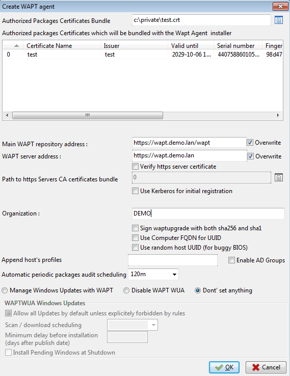This screenshot has width=290, height=376.
Task: Browse for Authorized Packages Certificates Bundle file
Action: tap(278, 20)
